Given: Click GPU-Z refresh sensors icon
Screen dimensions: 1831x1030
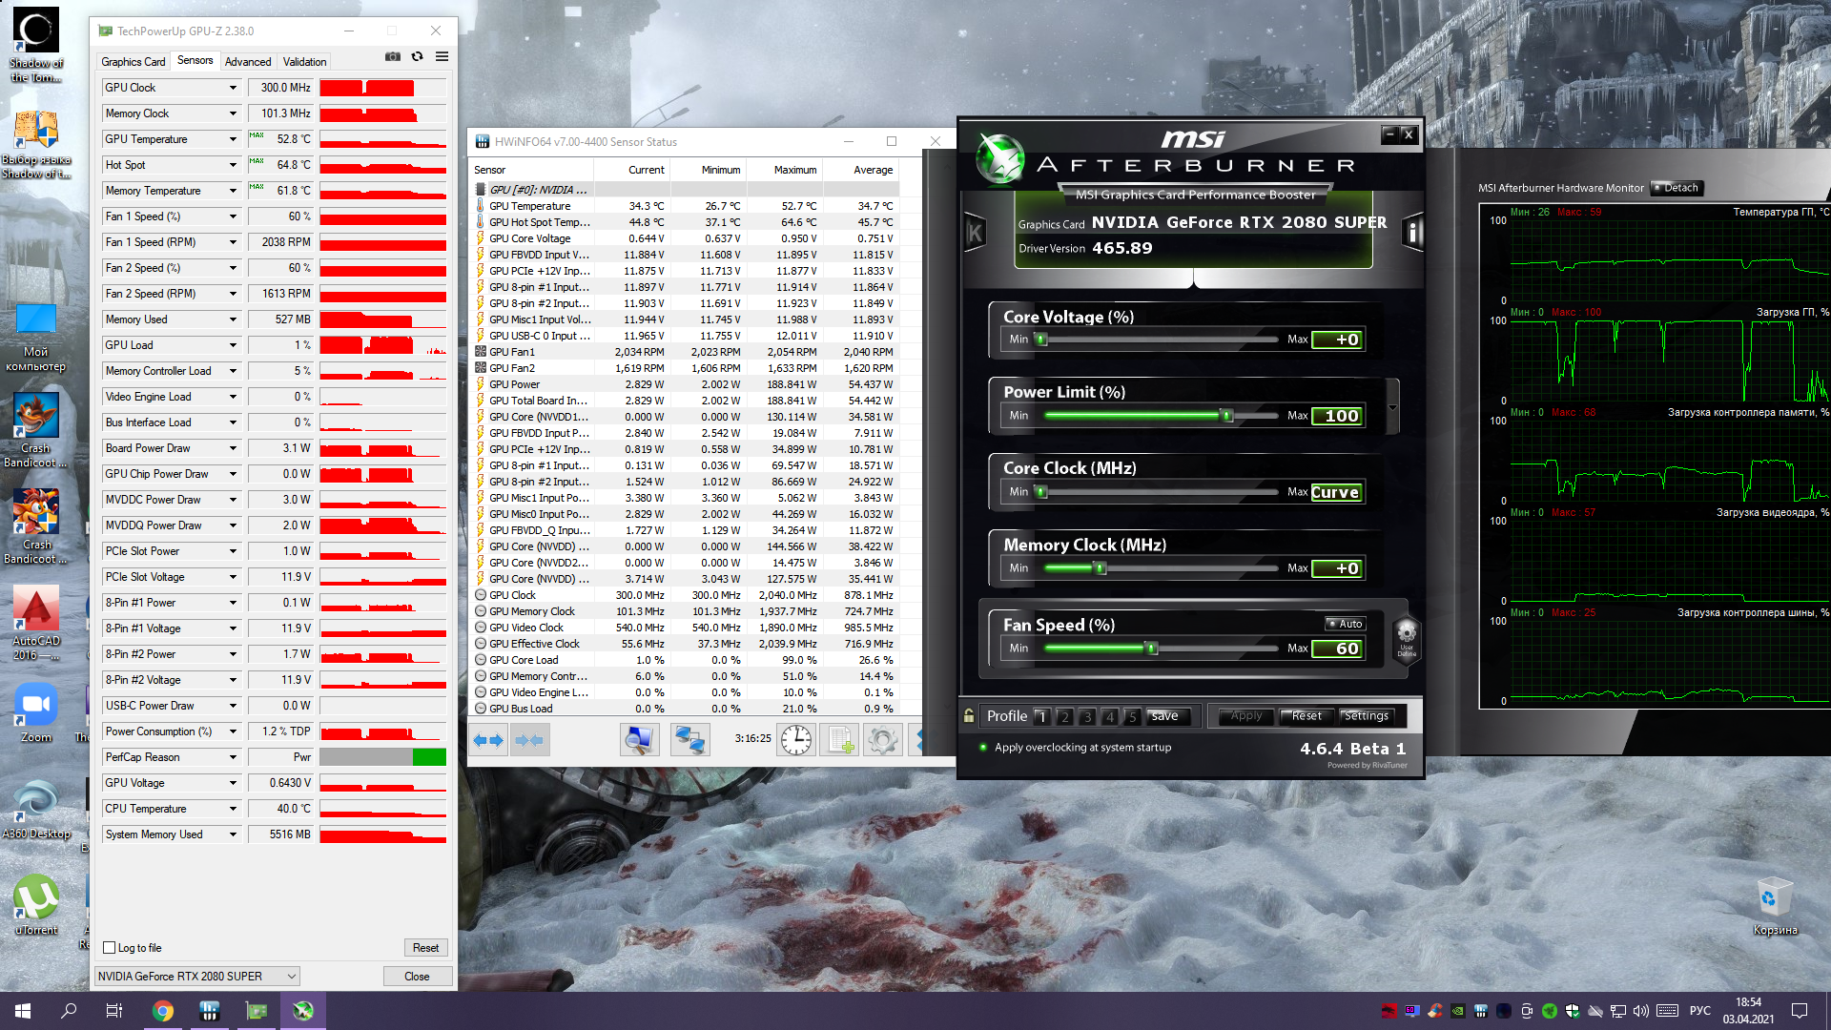Looking at the screenshot, I should coord(417,57).
